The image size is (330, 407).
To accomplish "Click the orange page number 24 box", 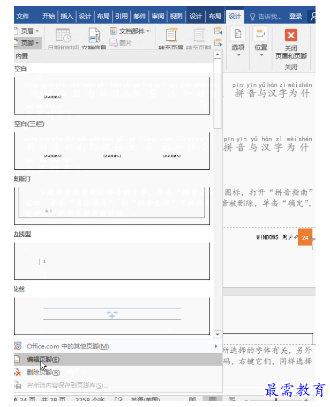I will [305, 237].
